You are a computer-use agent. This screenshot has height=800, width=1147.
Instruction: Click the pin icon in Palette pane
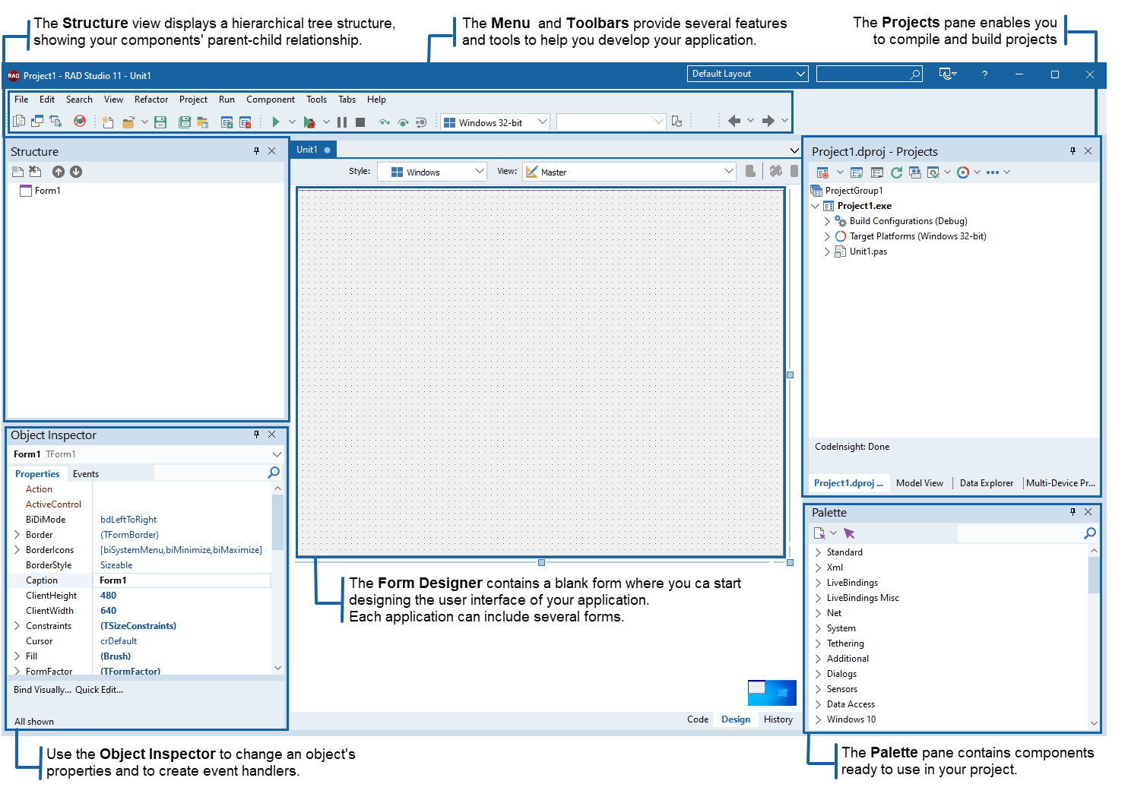pos(1073,512)
